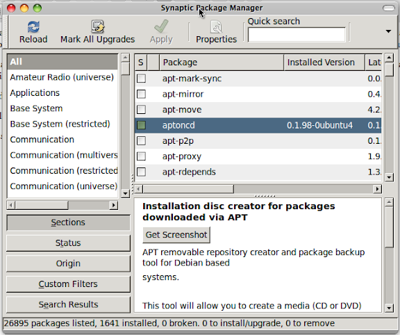Toggle the apt-mark-sync status checkbox
The height and width of the screenshot is (335, 400).
pos(141,79)
